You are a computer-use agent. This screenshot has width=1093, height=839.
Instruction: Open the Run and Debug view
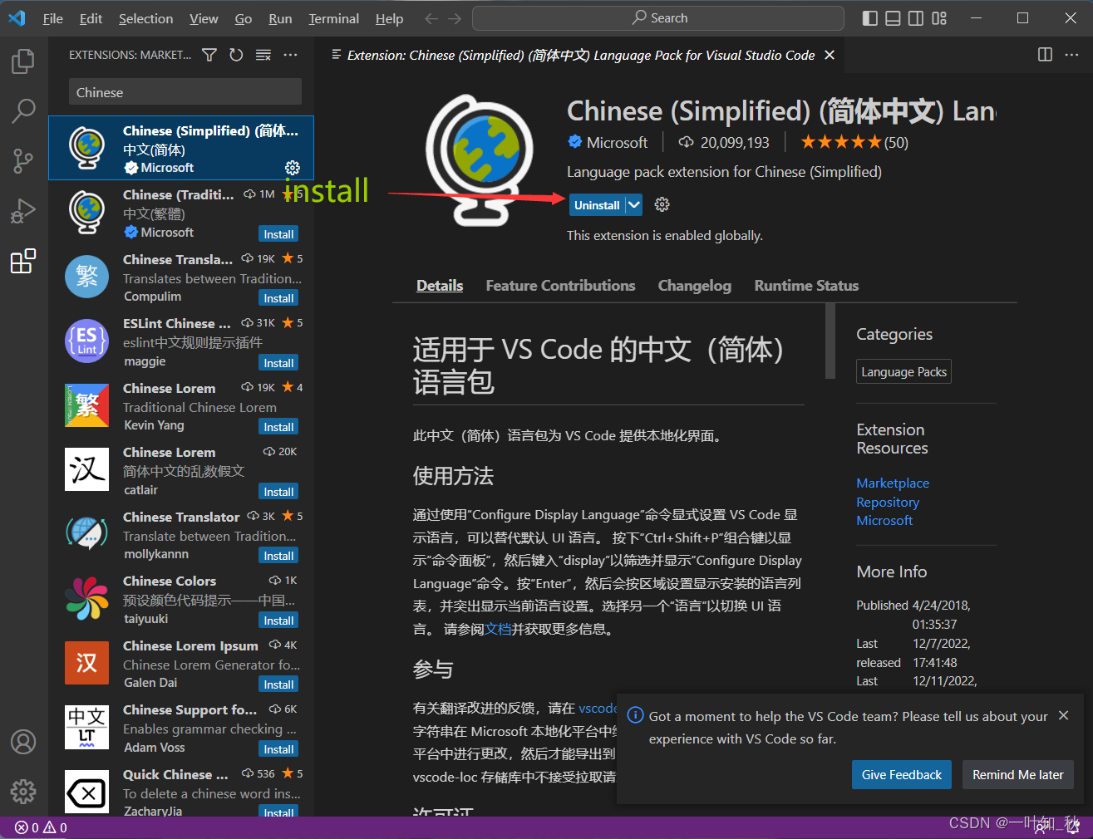pos(23,211)
